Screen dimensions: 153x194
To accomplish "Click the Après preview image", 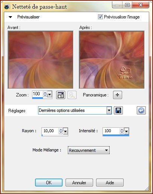I will (112, 60).
